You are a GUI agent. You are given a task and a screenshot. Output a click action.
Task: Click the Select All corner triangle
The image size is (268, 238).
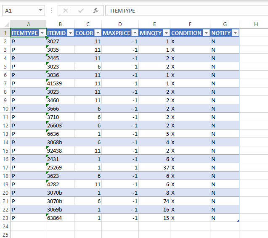point(6,24)
